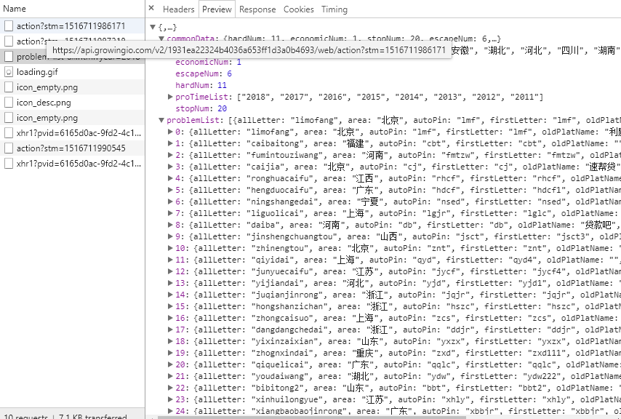The width and height of the screenshot is (621, 419).
Task: Click the stopNum property
Action: click(201, 108)
